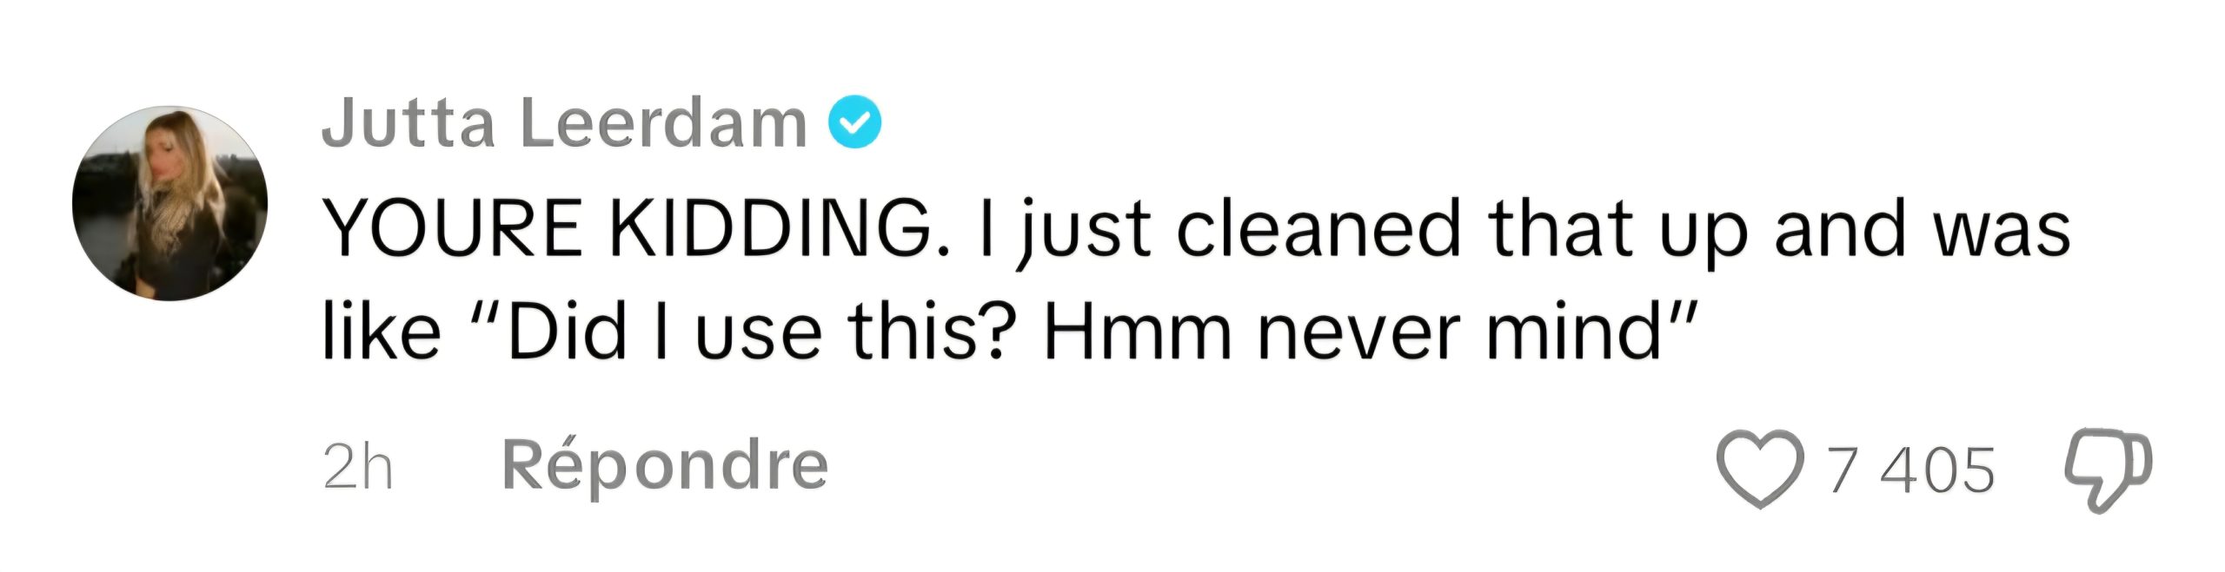This screenshot has width=2225, height=572.
Task: Click the blue verified checkmark badge
Action: [x=854, y=124]
